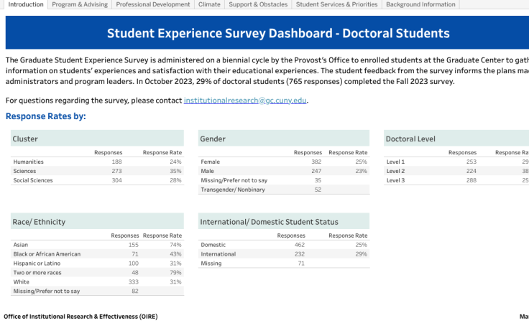Open the Professional Development tab
The width and height of the screenshot is (529, 326).
[x=153, y=4]
